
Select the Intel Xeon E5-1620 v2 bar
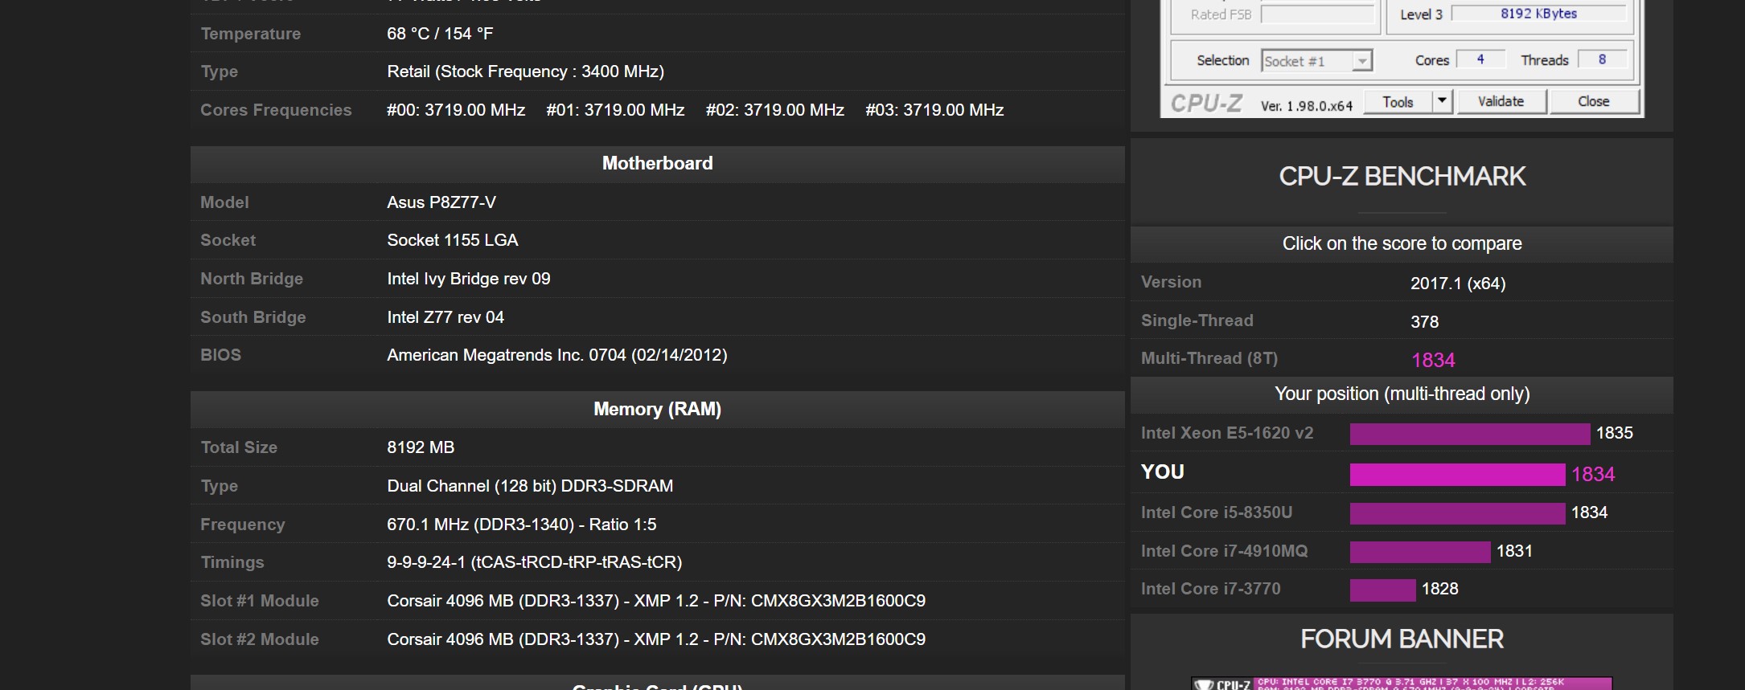click(1469, 434)
